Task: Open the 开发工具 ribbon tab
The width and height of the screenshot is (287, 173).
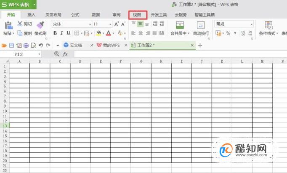Action: [159, 15]
